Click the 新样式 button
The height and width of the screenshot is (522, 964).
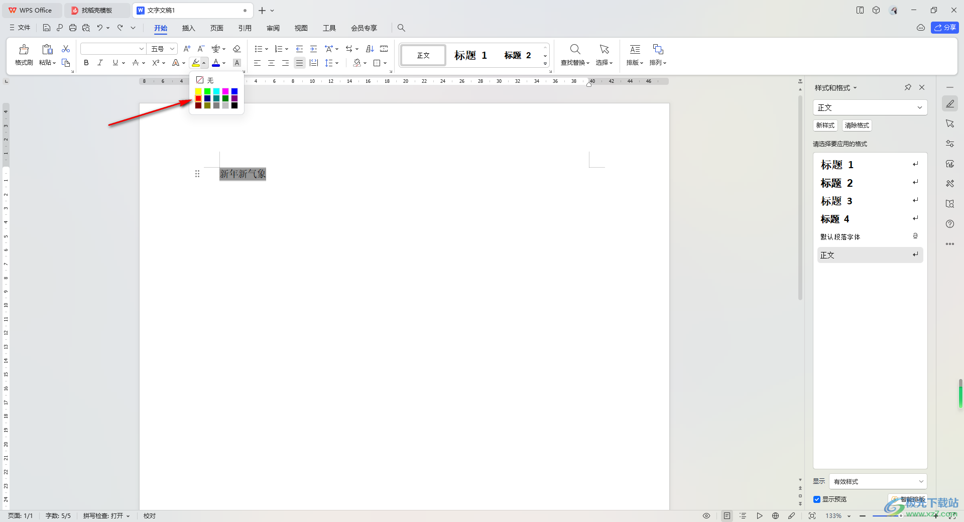click(825, 125)
